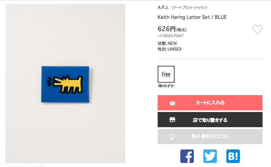Screen dimensions: 271x167
Task: Open the main product photo
Action: [65, 84]
